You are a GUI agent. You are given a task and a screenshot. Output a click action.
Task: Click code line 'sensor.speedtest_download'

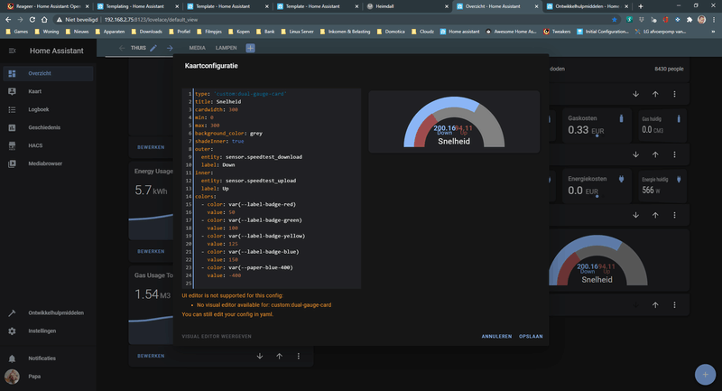click(264, 157)
